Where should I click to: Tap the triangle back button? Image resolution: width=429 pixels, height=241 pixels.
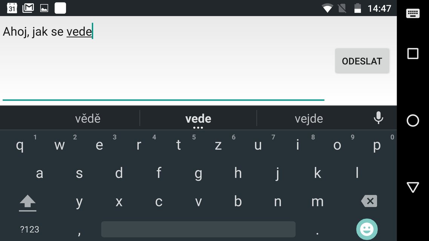click(x=412, y=187)
